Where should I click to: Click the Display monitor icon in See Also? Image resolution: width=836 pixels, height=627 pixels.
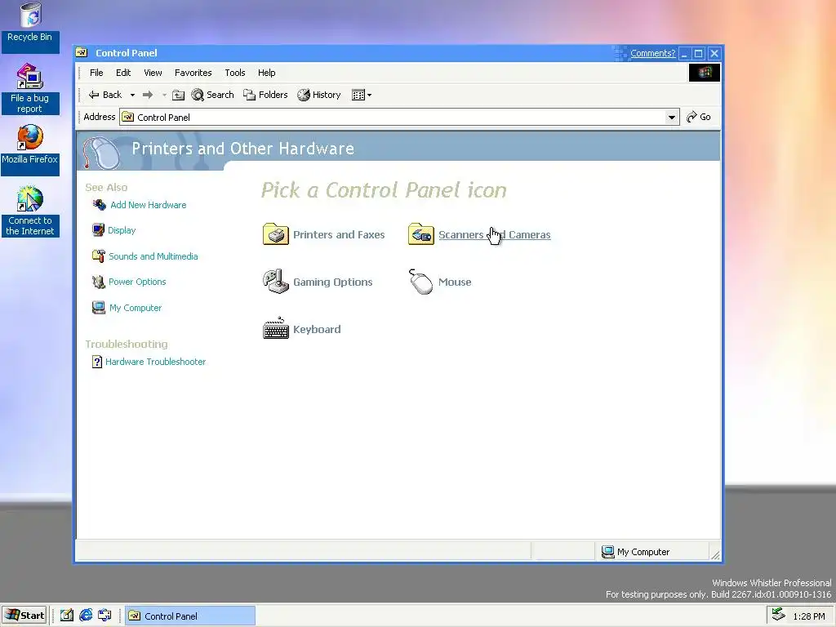tap(98, 229)
